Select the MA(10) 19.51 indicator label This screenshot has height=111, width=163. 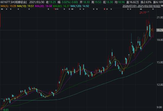26,6
